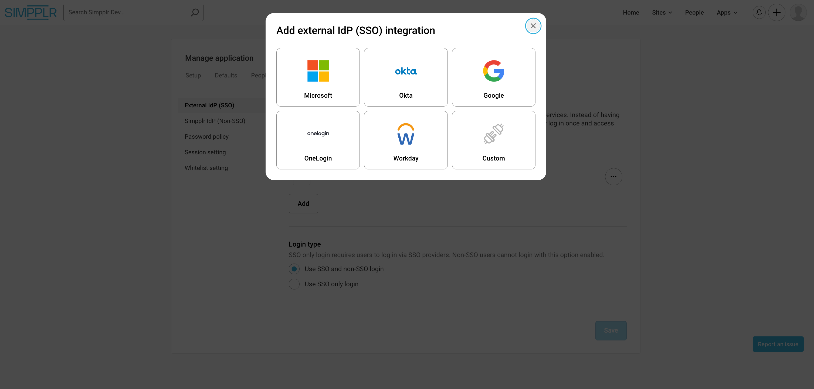Open Password policy in sidebar
Screen dimensions: 814x389
(206, 137)
